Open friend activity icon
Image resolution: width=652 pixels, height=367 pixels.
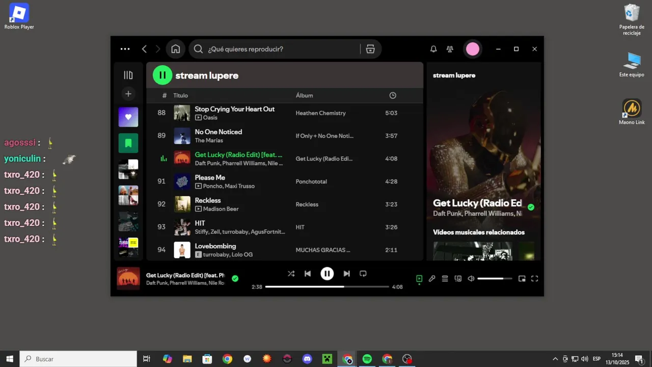pos(450,49)
